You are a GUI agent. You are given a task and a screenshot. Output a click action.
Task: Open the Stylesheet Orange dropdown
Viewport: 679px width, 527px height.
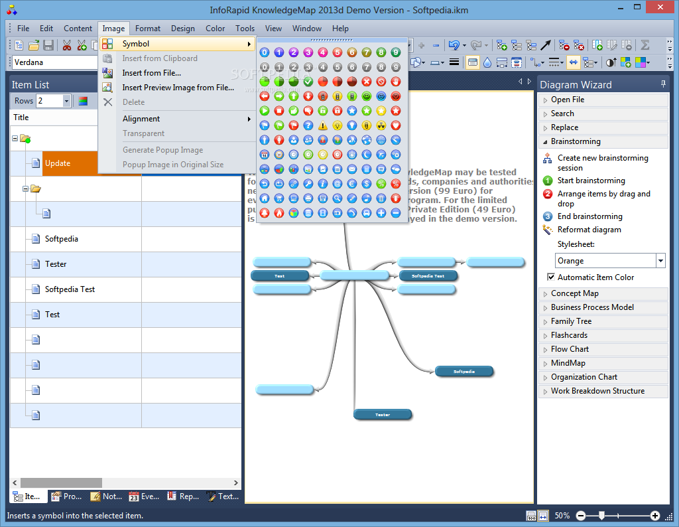660,261
